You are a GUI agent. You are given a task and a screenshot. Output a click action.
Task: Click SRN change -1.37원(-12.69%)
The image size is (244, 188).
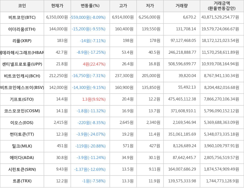[x=90, y=169]
